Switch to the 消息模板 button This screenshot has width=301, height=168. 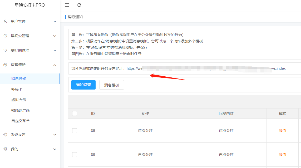pyautogui.click(x=112, y=85)
